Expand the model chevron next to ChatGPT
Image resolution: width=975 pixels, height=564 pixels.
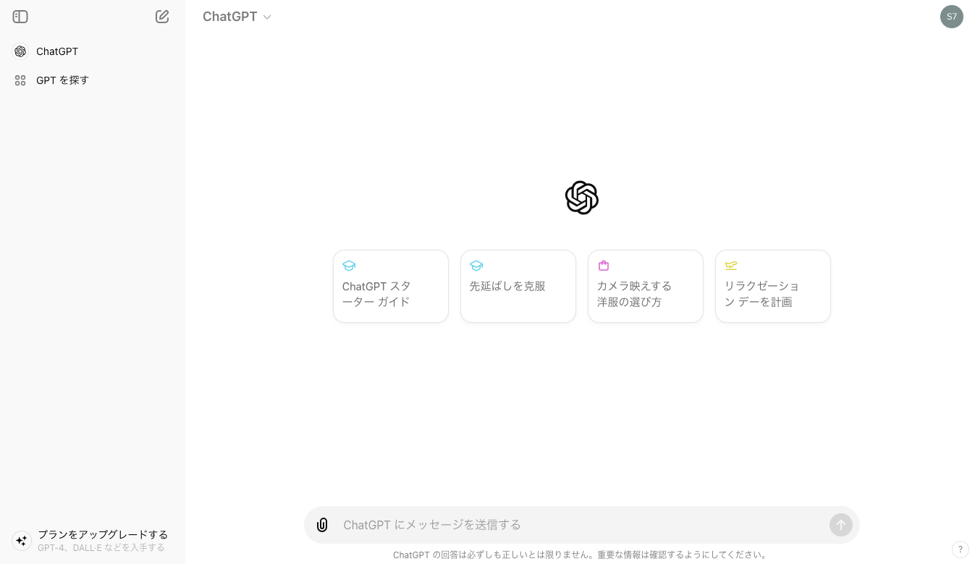[266, 17]
